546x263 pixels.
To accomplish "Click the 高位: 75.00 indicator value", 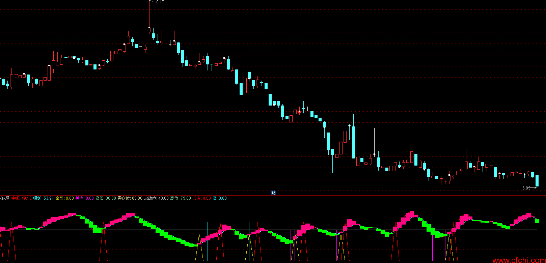I will tap(181, 198).
